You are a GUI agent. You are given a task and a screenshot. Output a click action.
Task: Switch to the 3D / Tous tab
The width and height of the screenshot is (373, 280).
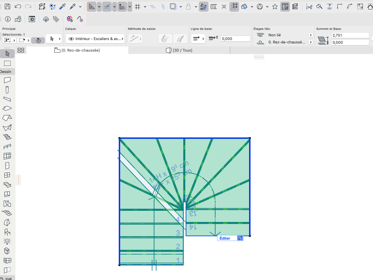pyautogui.click(x=179, y=50)
